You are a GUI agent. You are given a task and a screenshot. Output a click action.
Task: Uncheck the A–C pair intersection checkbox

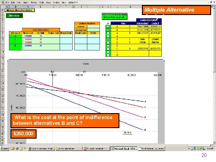pos(108,30)
